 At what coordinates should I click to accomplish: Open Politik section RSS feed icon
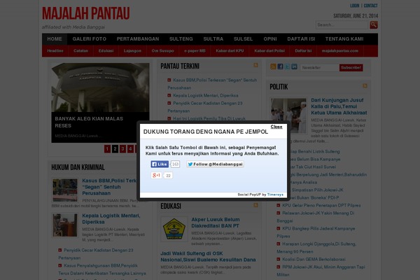(365, 85)
